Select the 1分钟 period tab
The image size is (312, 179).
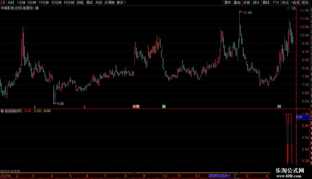coord(21,2)
